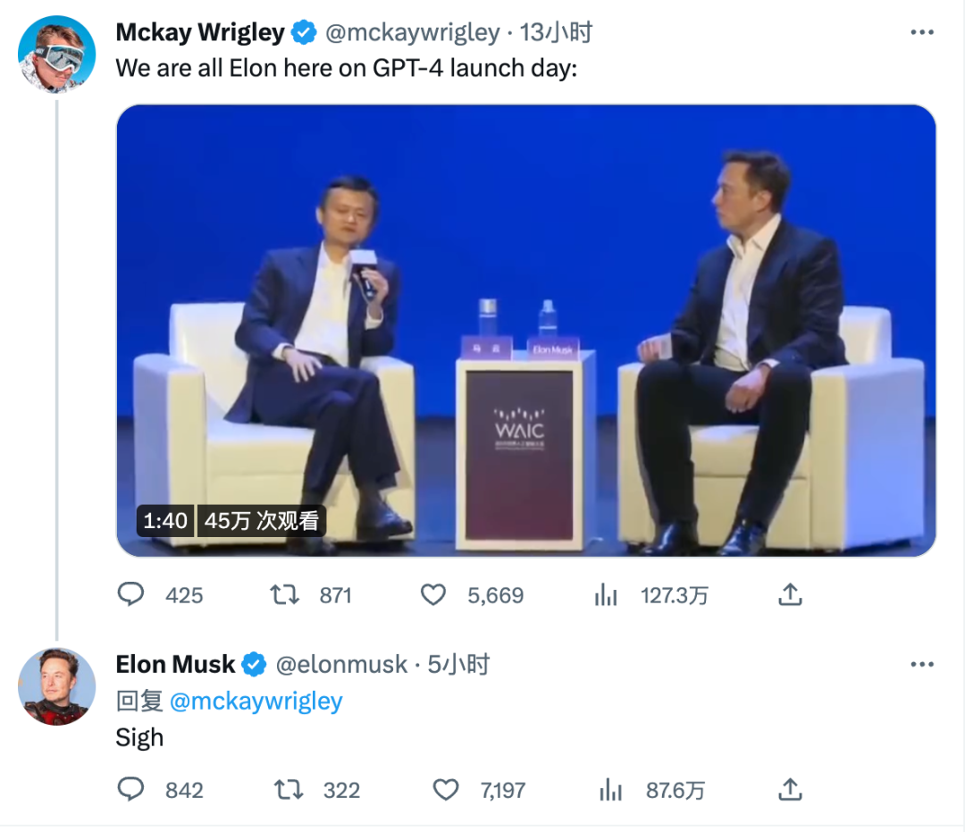Reply to Elon Musk's Sigh tweet

click(x=131, y=790)
